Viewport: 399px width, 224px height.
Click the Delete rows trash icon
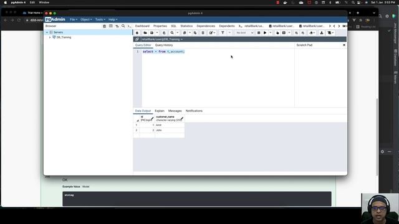(203, 33)
